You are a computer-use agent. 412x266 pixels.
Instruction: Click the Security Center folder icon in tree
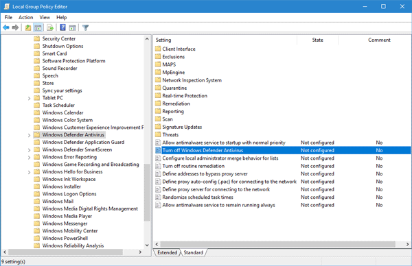pos(37,38)
